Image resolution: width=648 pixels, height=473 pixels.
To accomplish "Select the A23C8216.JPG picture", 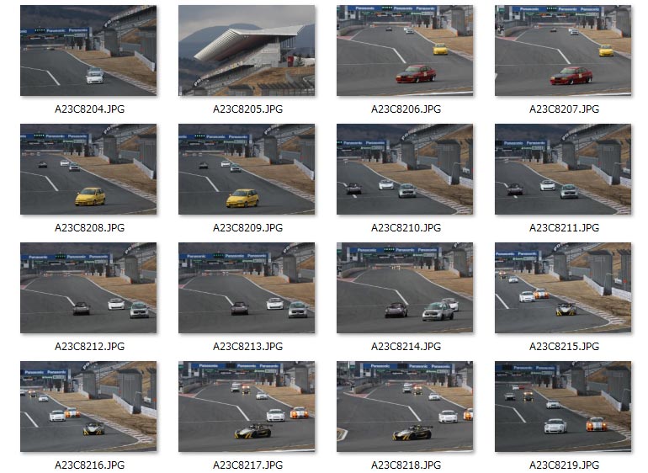I will click(88, 407).
